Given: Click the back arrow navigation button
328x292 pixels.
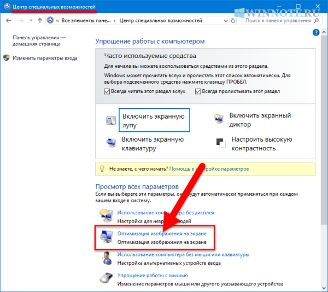Looking at the screenshot, I should point(9,22).
